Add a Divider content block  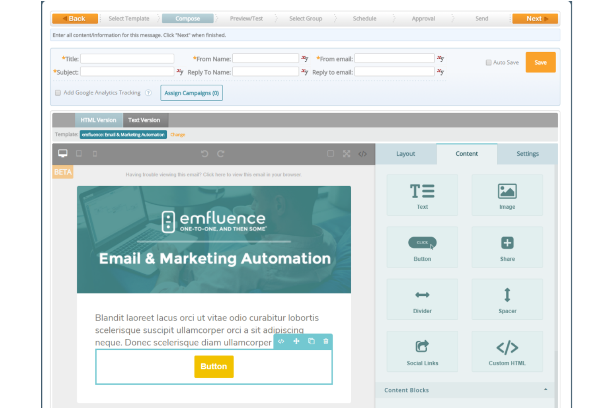(x=422, y=299)
